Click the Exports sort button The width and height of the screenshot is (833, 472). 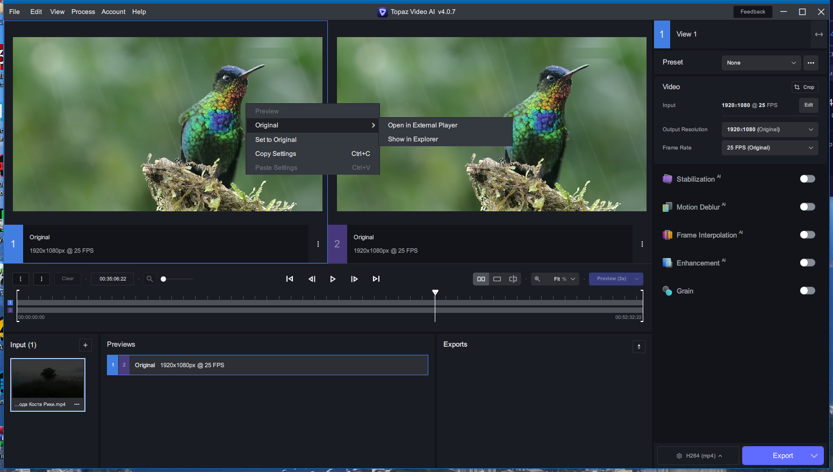point(639,347)
